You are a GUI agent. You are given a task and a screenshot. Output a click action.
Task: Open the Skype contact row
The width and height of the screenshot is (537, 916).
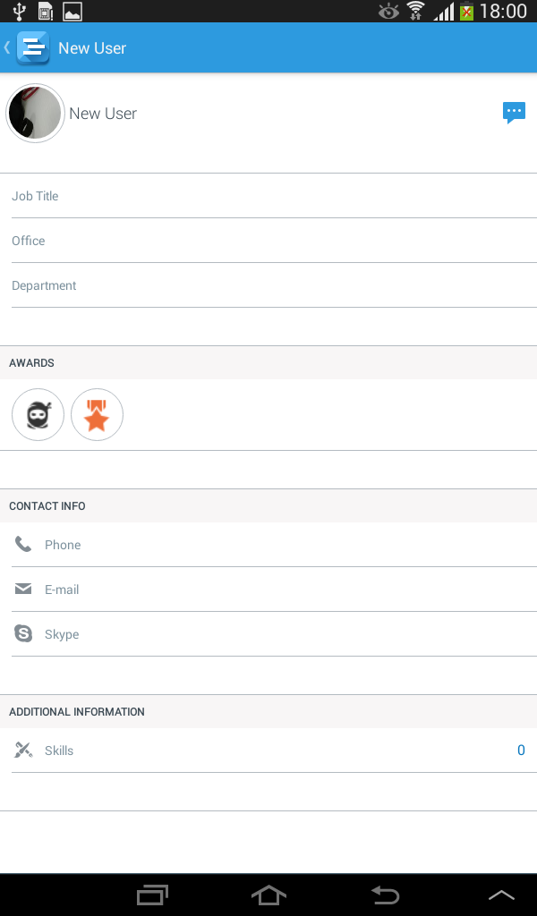pos(274,634)
